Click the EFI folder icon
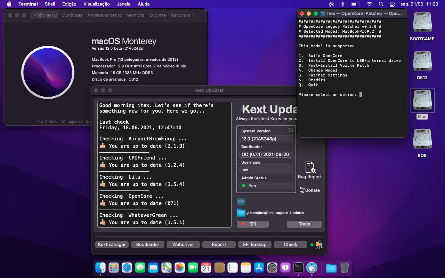 point(241,202)
